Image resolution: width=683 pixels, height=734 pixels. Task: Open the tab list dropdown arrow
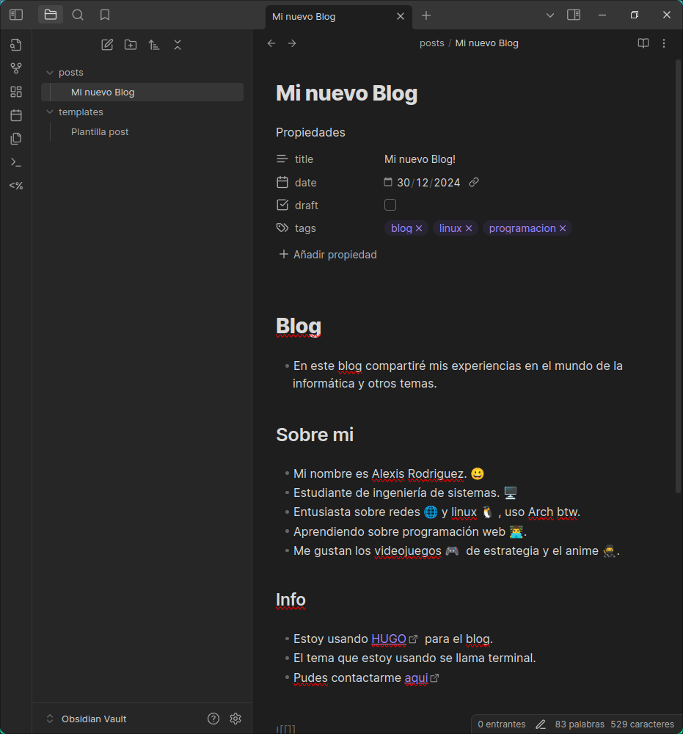pos(550,15)
